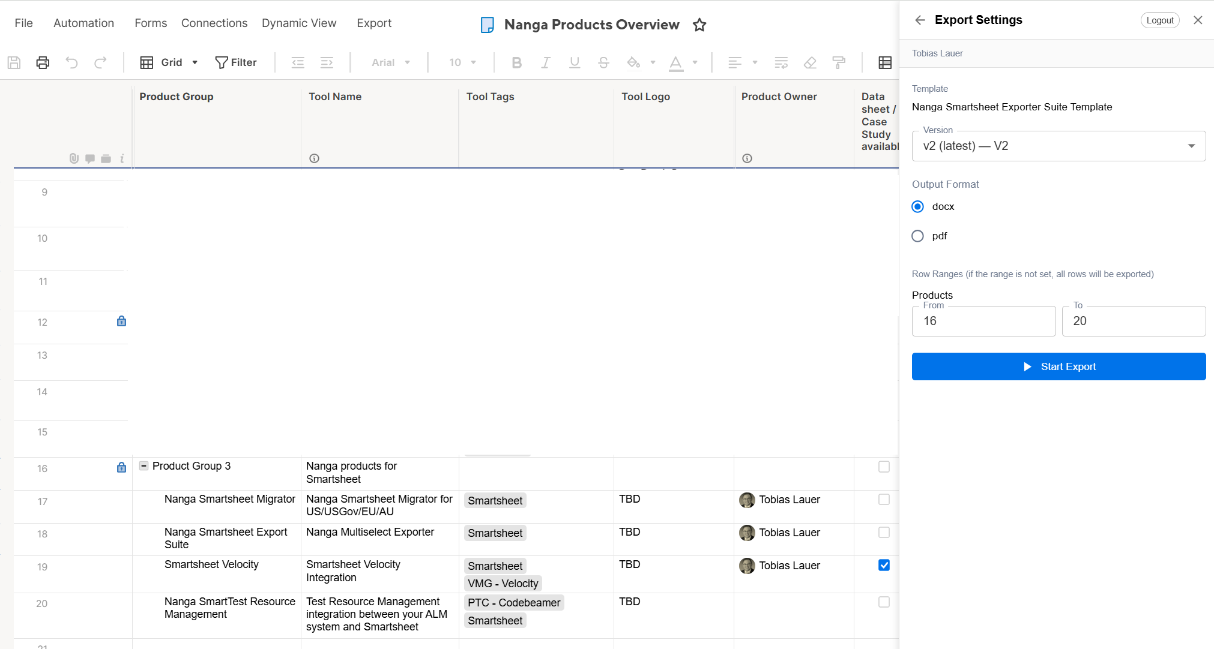Click the text color A icon

click(x=676, y=62)
